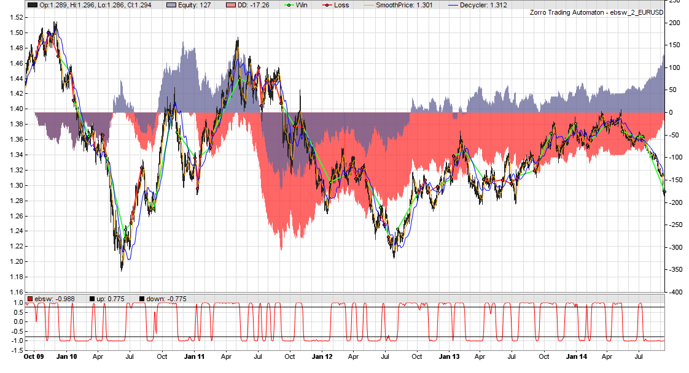Click the black 'up: 0.775' legend box
The width and height of the screenshot is (689, 373).
[x=92, y=299]
